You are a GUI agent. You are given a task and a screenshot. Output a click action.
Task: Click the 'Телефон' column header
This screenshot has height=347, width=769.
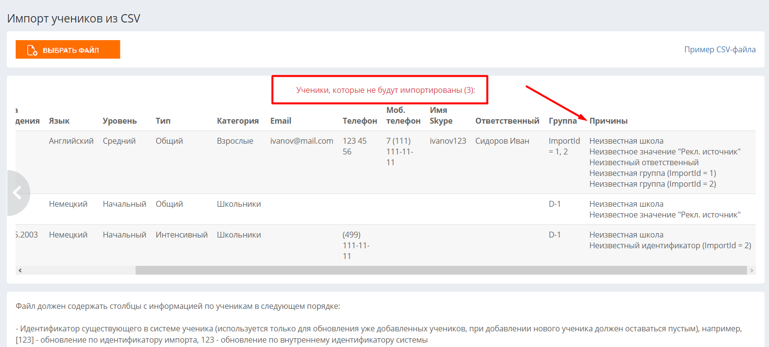[360, 121]
